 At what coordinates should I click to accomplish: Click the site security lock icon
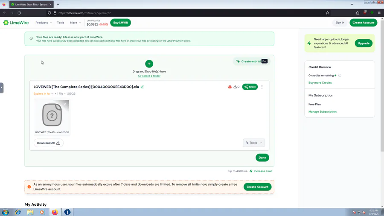[x=55, y=13]
